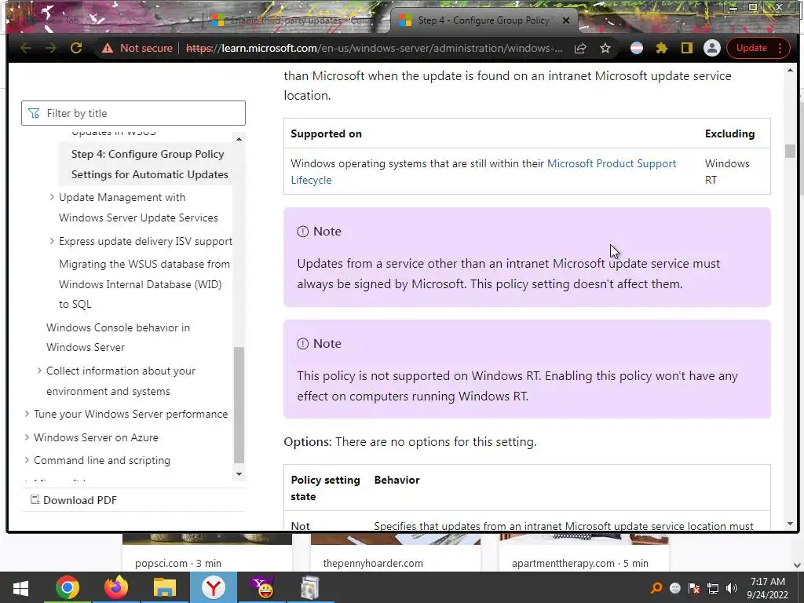Click the Behavior column header
804x603 pixels.
(397, 480)
